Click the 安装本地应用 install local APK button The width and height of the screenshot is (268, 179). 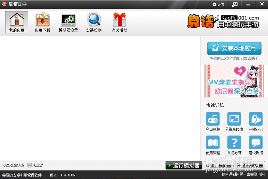[234, 48]
